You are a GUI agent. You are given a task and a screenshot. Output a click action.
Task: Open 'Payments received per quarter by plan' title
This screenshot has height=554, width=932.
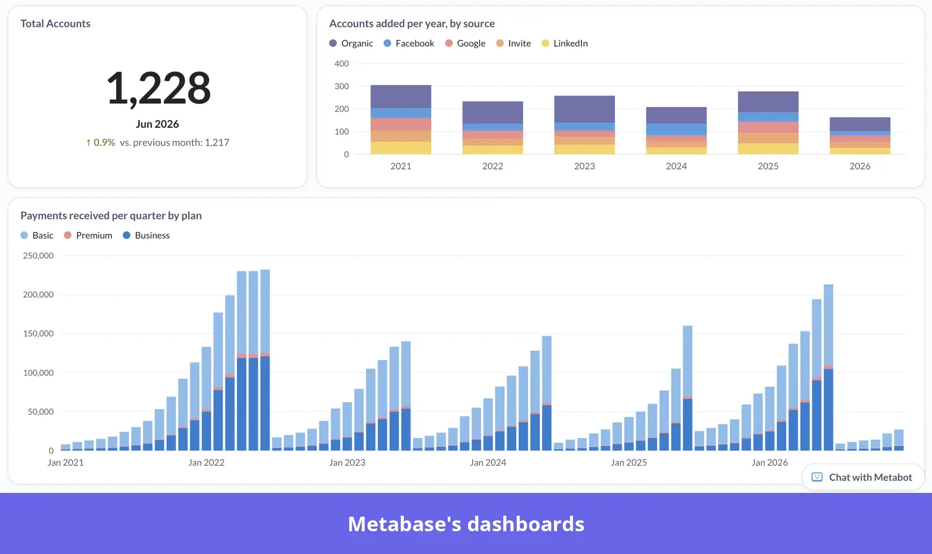111,215
